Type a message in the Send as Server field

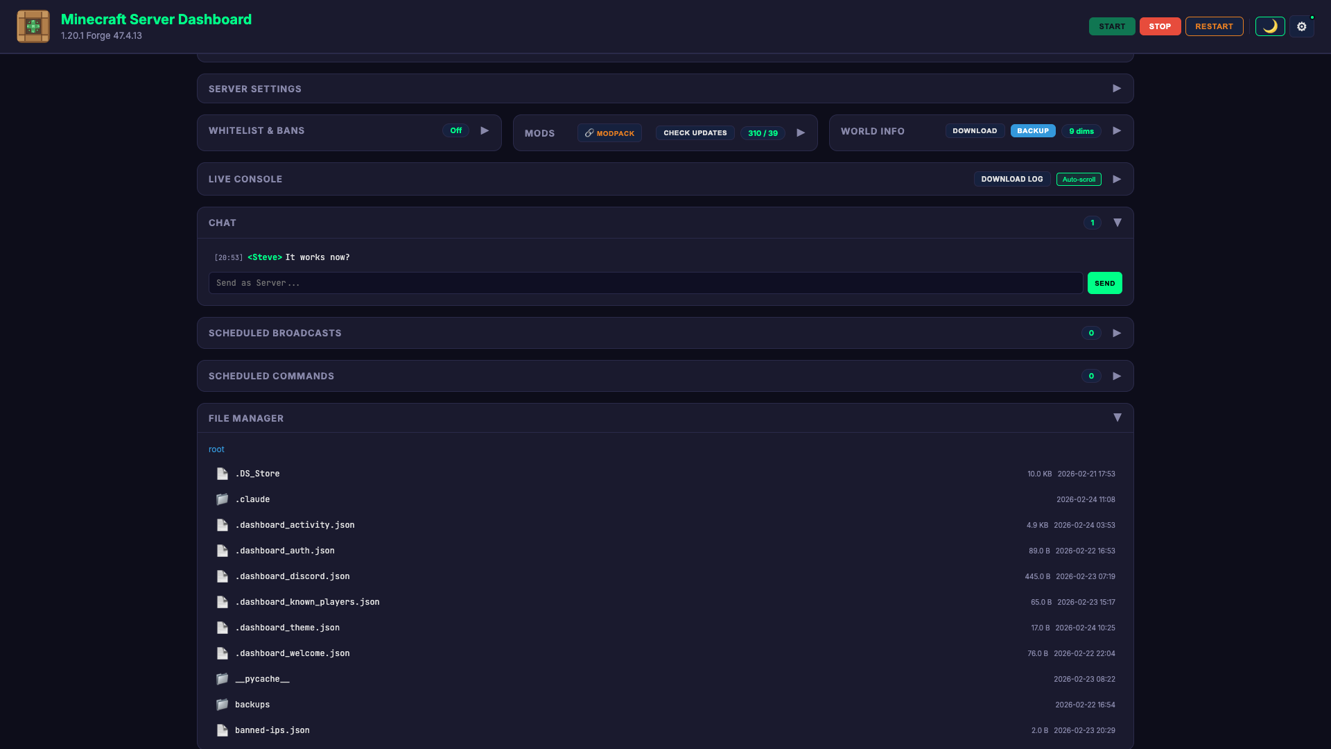coord(645,282)
